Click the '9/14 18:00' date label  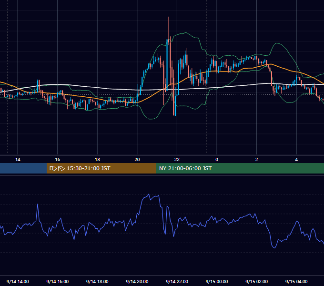(x=97, y=281)
